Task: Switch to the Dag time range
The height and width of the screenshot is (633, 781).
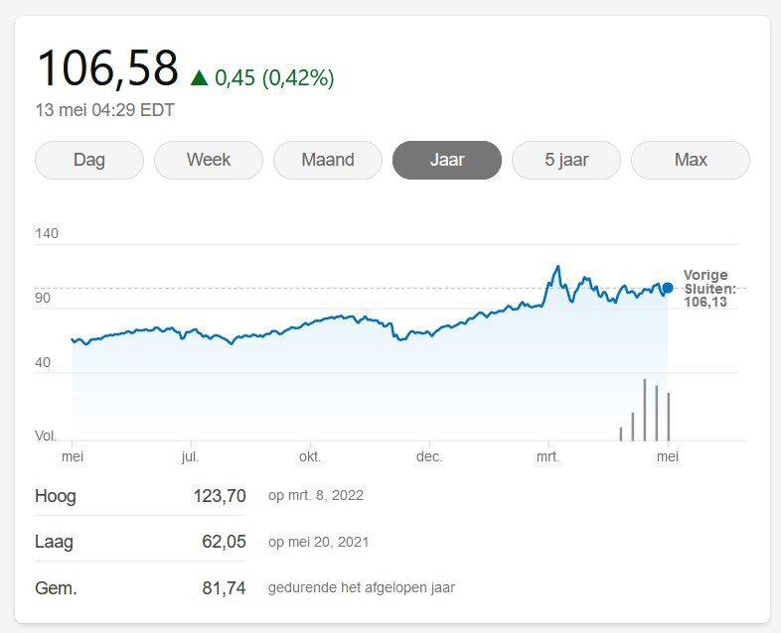Action: tap(89, 160)
